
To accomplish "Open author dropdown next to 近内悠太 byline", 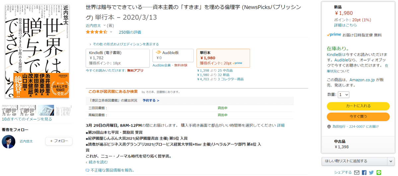I will pos(105,25).
